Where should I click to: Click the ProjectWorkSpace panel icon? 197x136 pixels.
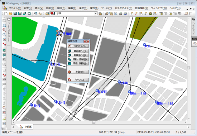pos(9,19)
